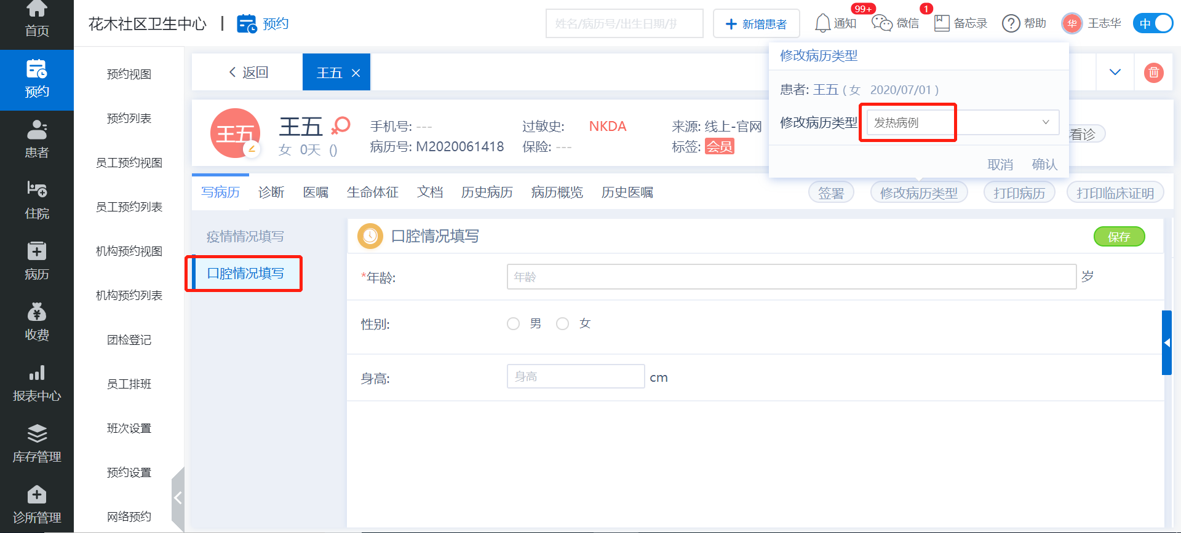Click 新增患者 button
The image size is (1181, 533).
[x=757, y=23]
